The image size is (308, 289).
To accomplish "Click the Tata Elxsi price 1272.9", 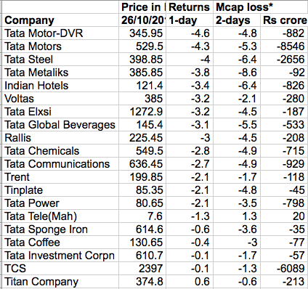I will point(142,112).
